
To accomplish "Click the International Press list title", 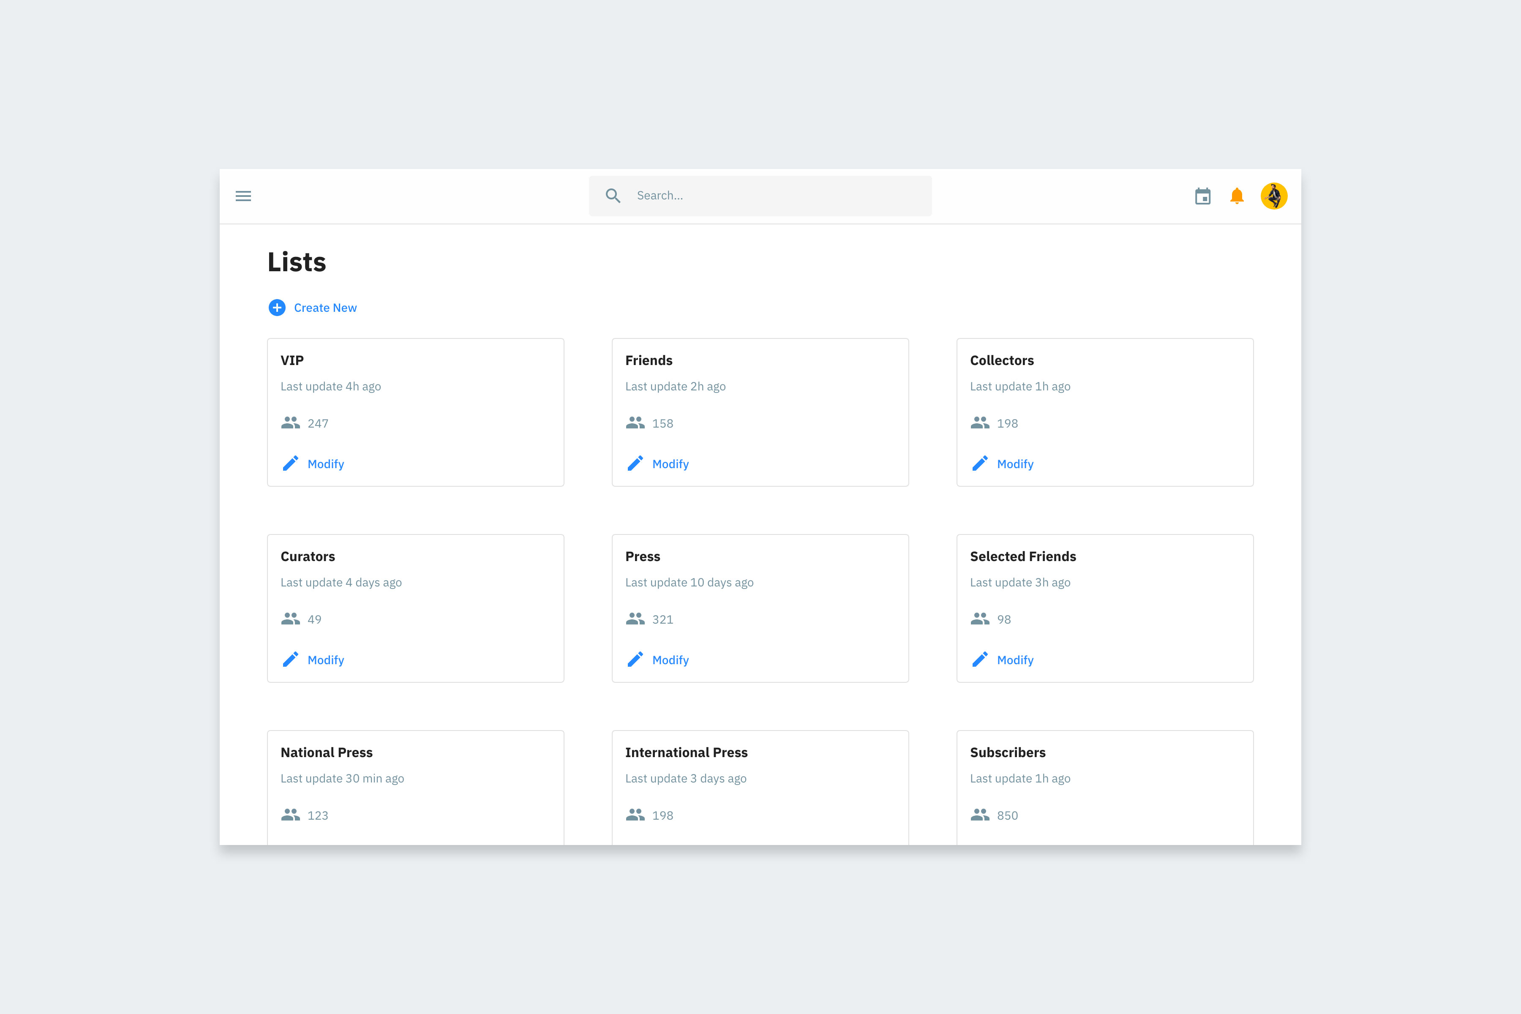I will tap(686, 752).
